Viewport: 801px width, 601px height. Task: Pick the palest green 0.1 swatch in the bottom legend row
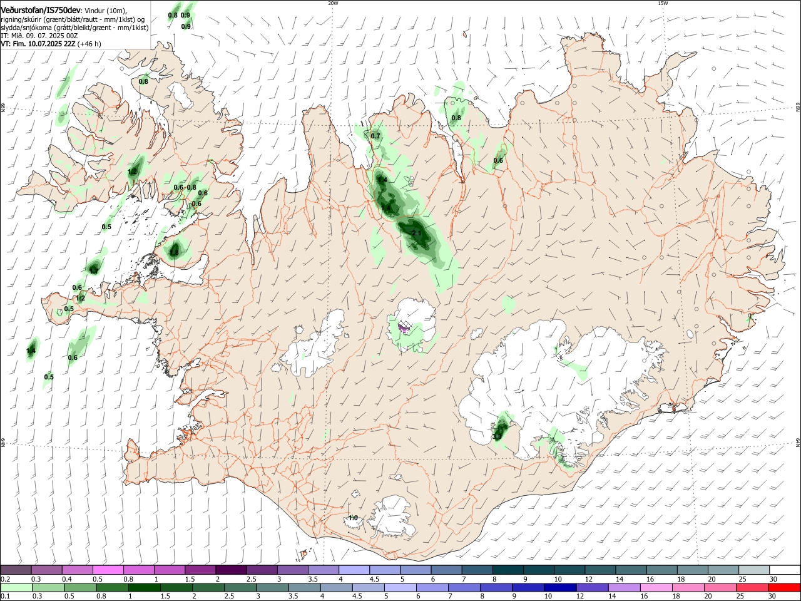(x=16, y=587)
